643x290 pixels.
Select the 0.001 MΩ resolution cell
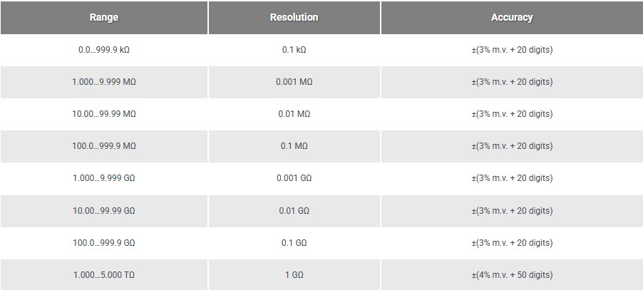(294, 82)
